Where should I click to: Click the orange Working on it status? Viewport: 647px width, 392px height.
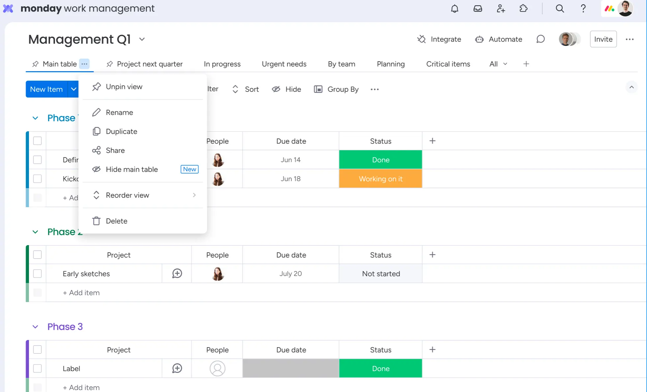point(380,179)
